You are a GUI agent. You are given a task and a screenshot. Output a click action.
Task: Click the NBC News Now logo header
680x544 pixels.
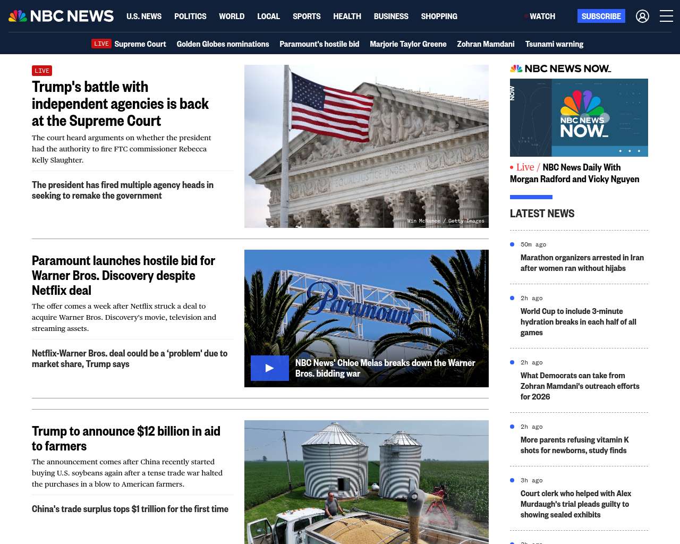click(560, 69)
